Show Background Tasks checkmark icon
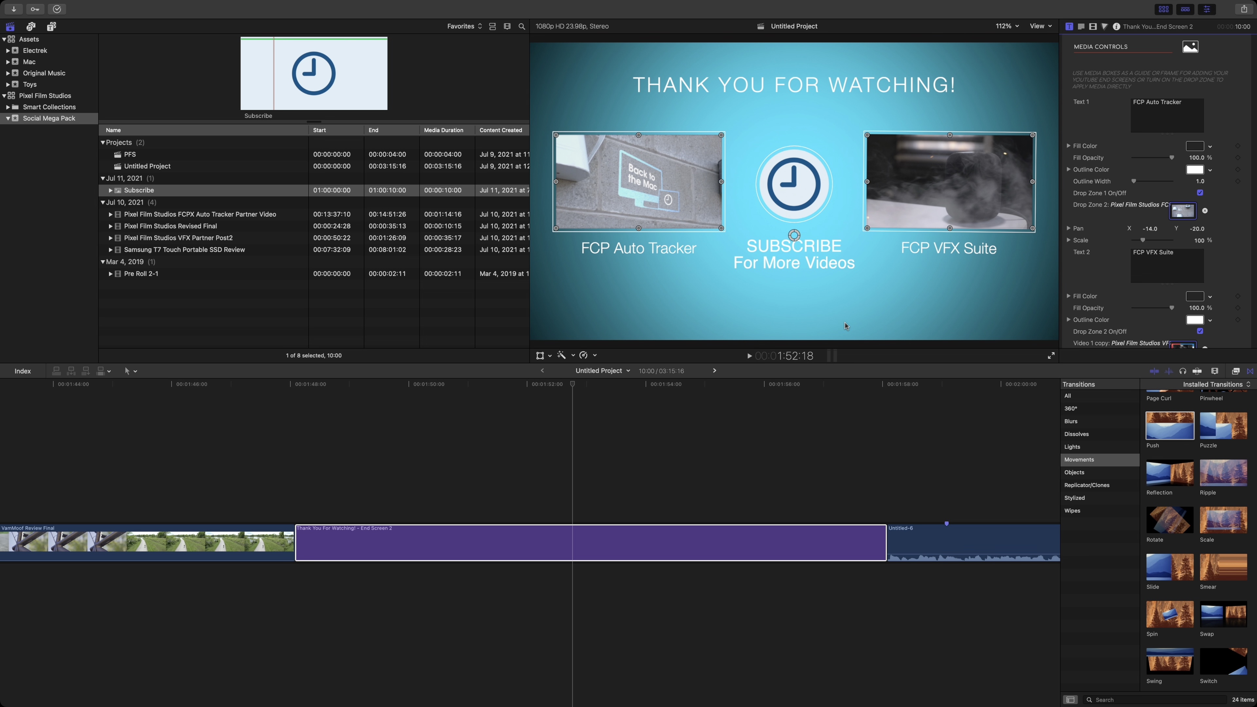The width and height of the screenshot is (1257, 707). coord(57,9)
